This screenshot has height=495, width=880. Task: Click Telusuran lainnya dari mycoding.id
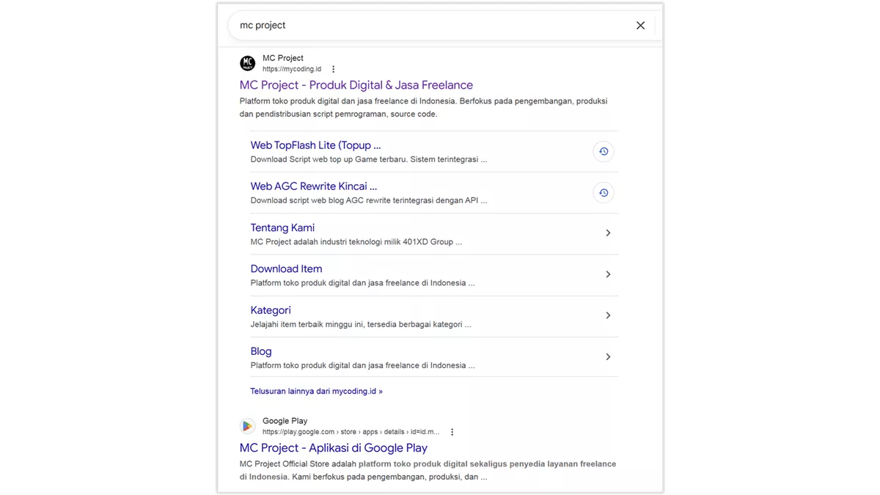(316, 391)
